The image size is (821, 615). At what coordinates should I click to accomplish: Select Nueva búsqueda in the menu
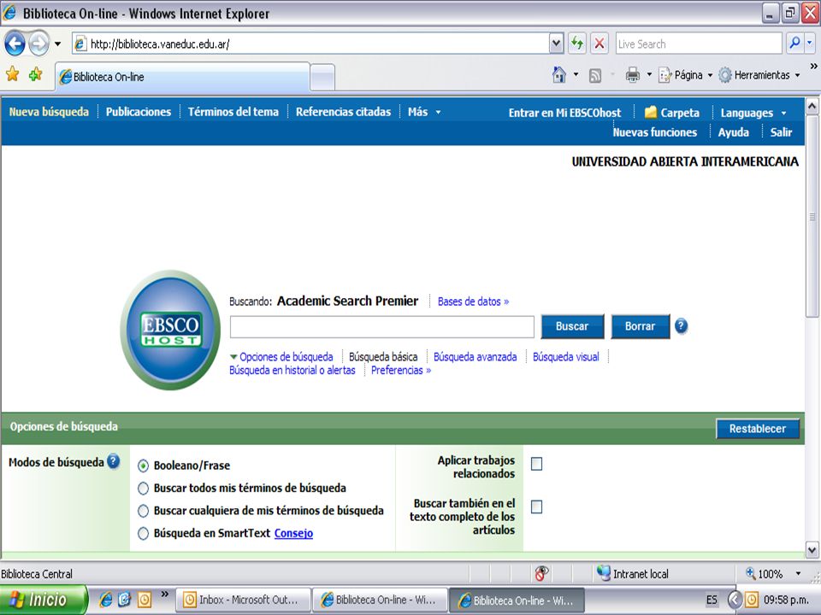coord(49,112)
